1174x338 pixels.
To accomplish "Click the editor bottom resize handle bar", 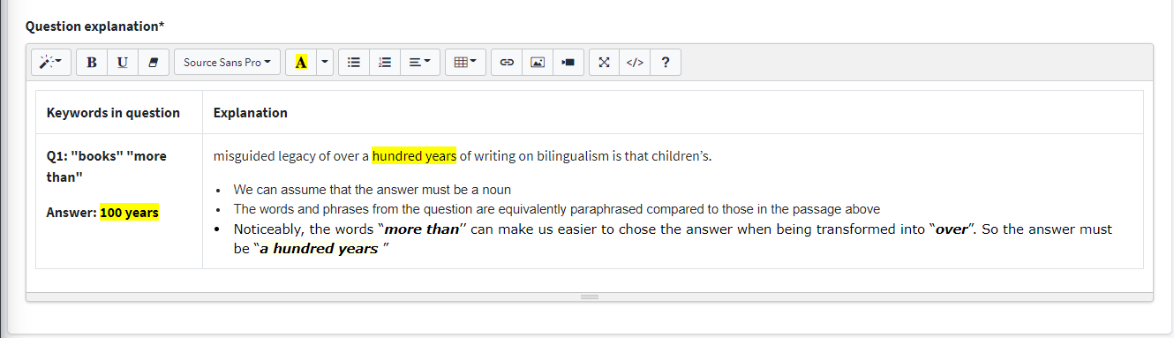I will point(590,297).
